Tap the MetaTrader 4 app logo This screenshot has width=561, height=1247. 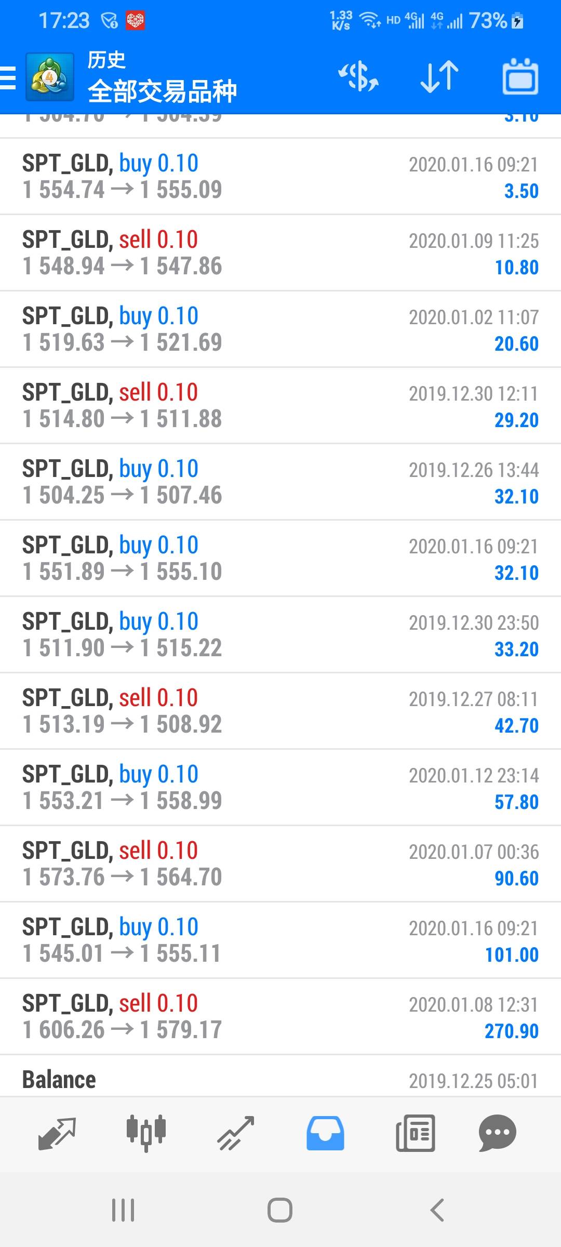[49, 78]
